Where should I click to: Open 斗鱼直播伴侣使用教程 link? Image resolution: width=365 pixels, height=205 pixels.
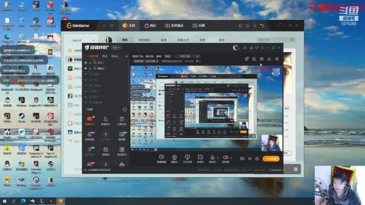(99, 170)
